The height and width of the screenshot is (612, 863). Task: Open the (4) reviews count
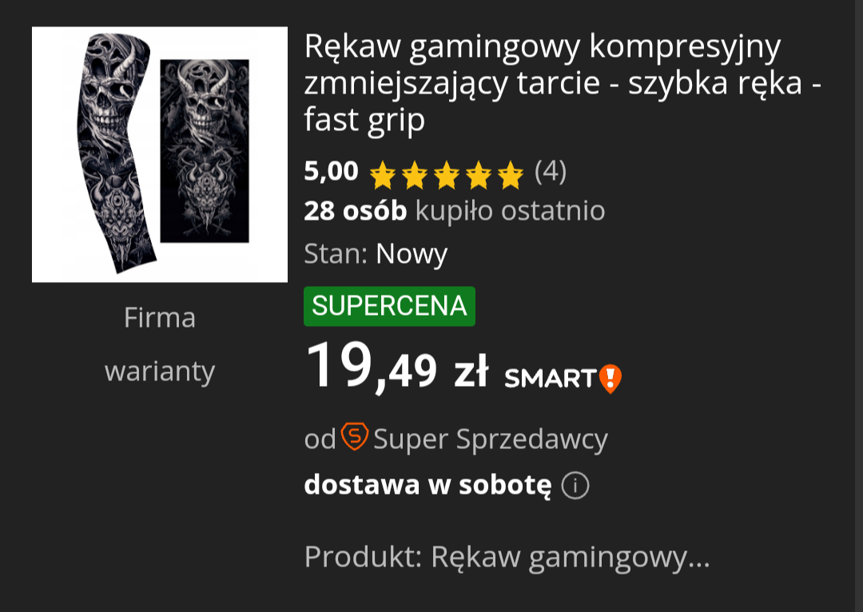551,172
